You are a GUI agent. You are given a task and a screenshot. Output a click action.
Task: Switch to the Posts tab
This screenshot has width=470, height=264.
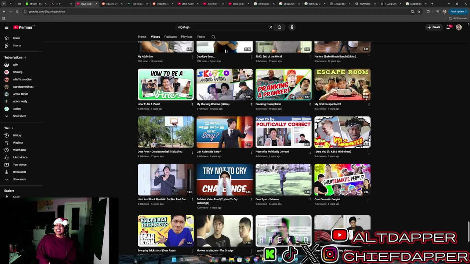201,37
